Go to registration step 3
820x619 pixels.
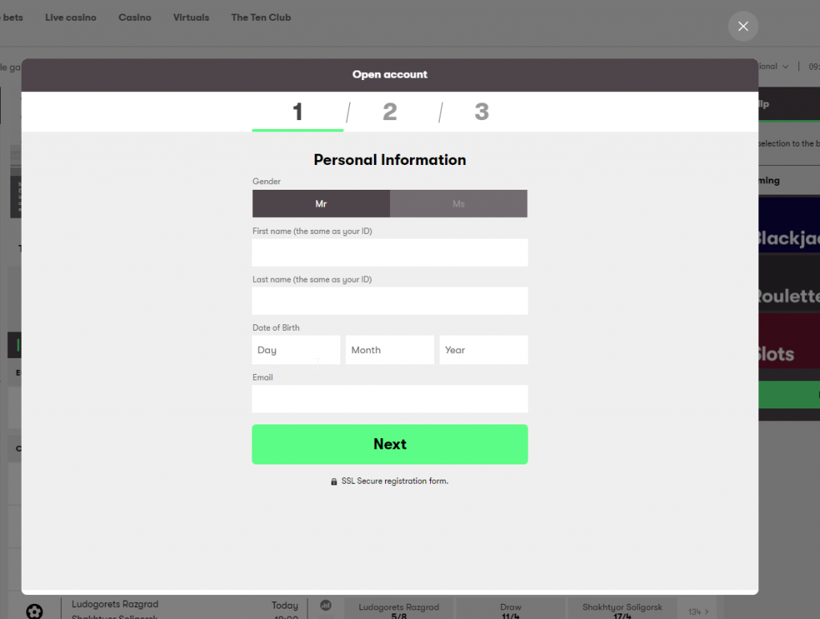481,111
